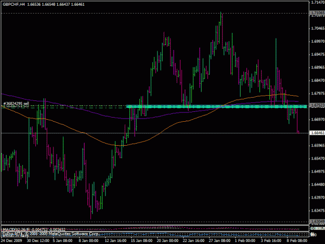Click the 1.69970 price scale label
This screenshot has height=244, width=325.
pos(318,42)
